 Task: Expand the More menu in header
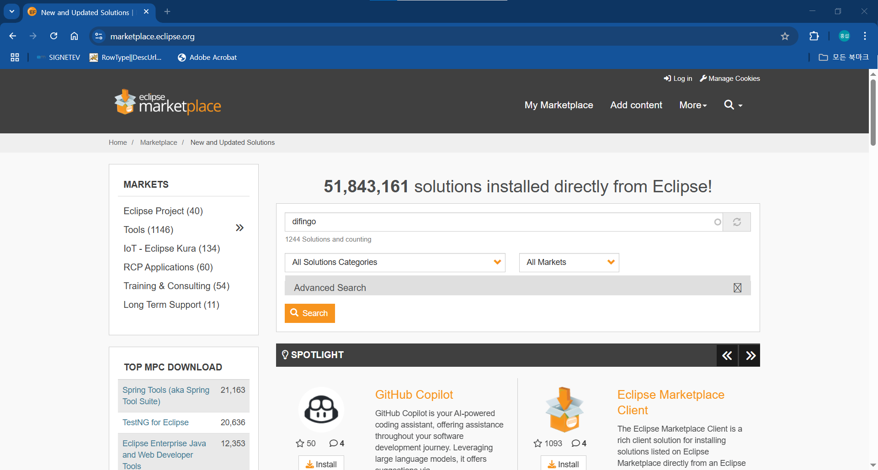coord(693,105)
